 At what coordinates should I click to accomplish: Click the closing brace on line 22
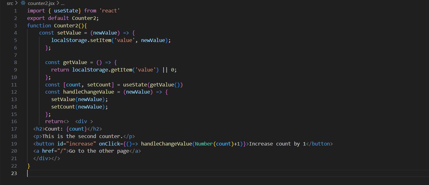point(29,166)
